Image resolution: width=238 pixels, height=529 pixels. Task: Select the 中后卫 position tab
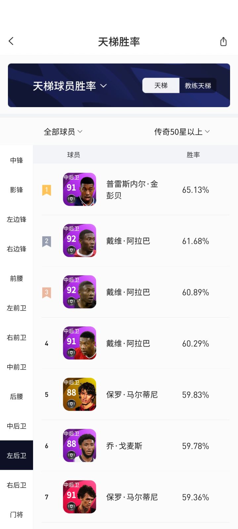coord(17,426)
